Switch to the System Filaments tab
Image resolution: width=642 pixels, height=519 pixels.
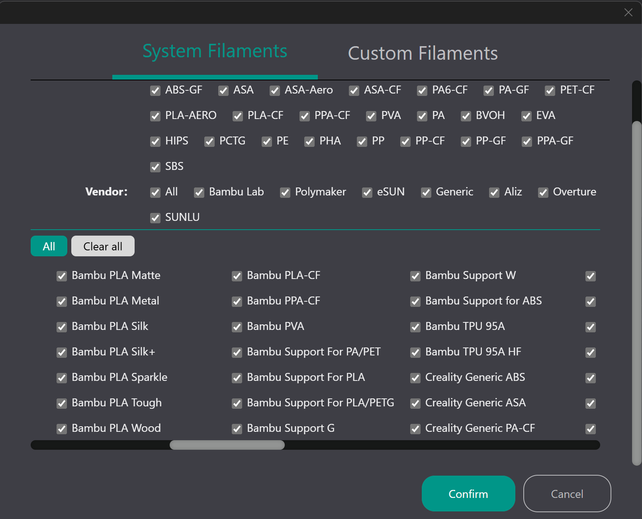pyautogui.click(x=215, y=51)
